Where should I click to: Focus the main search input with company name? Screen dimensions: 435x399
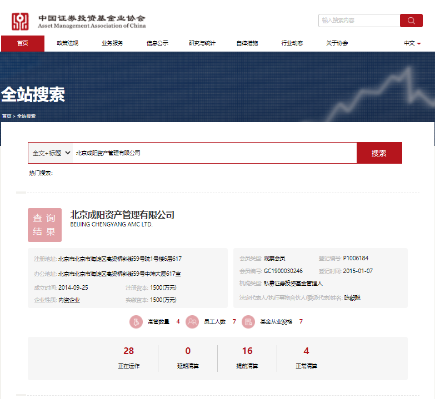point(214,153)
